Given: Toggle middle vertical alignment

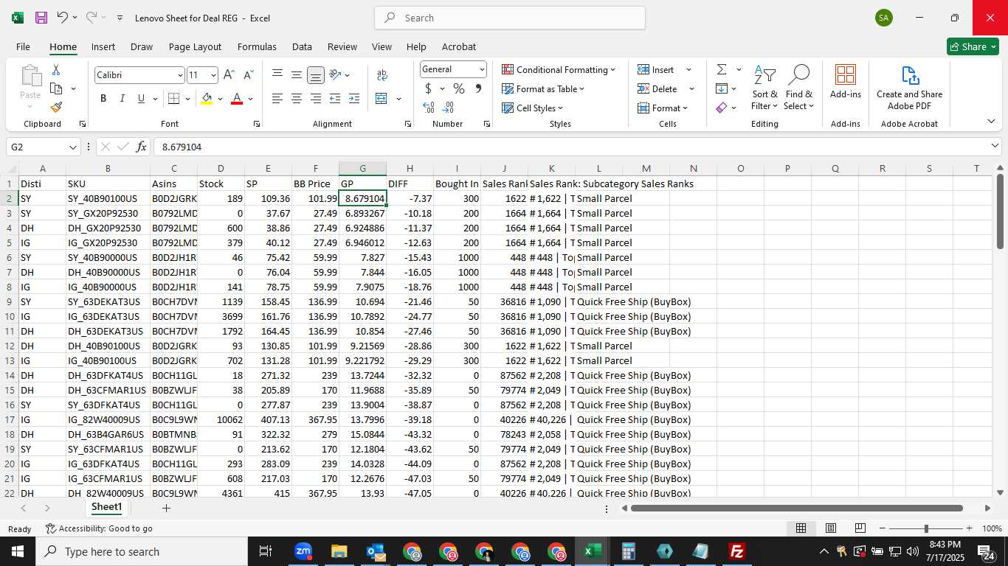Looking at the screenshot, I should point(297,74).
